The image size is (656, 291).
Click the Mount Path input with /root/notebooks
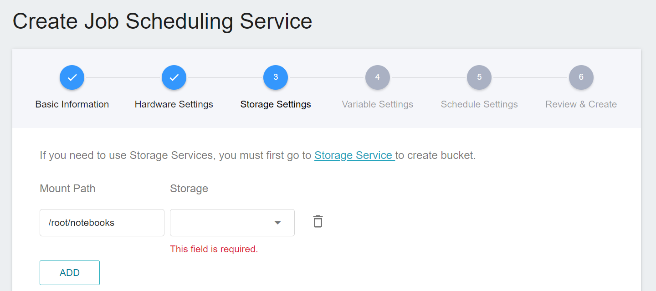(102, 223)
